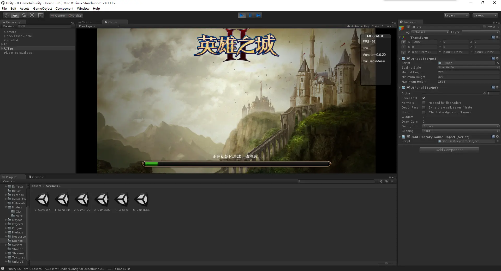Enable the Normals checkbox
The image size is (501, 271).
[424, 103]
